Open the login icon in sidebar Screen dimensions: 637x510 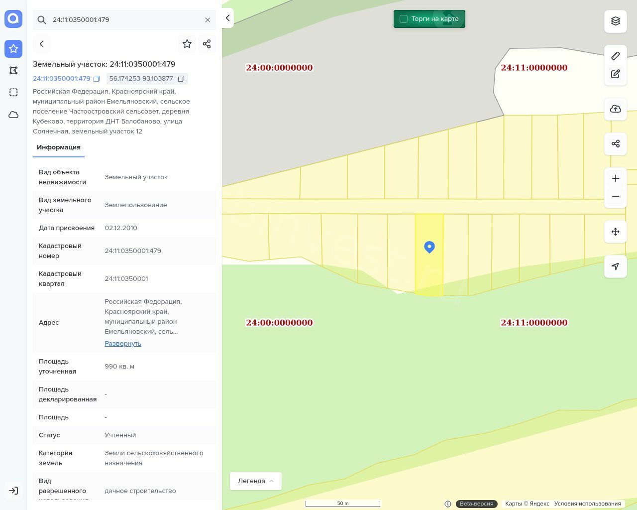tap(13, 491)
